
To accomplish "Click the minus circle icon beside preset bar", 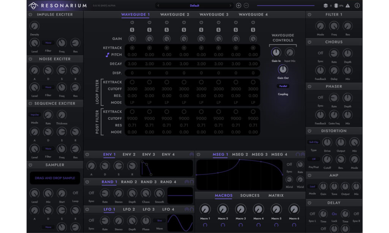I will (x=246, y=5).
